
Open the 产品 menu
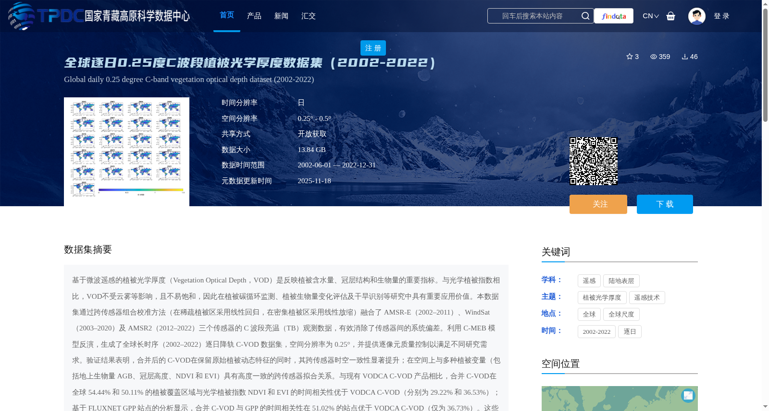click(254, 16)
